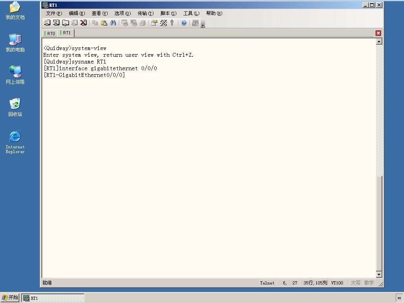Click the Keymap Editor icon
The height and width of the screenshot is (303, 404).
tap(163, 23)
